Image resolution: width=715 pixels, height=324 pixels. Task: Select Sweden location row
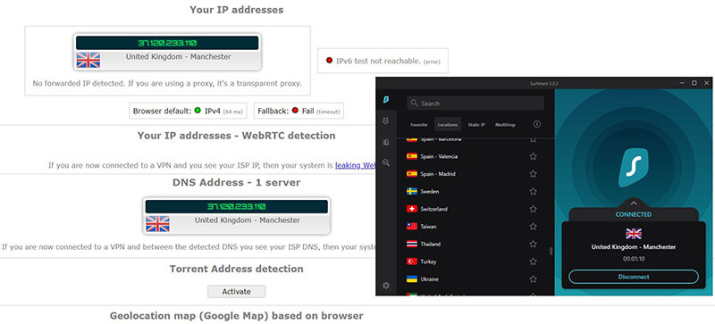473,191
